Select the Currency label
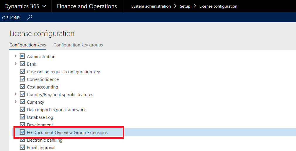This screenshot has width=296, height=151. tap(35, 102)
